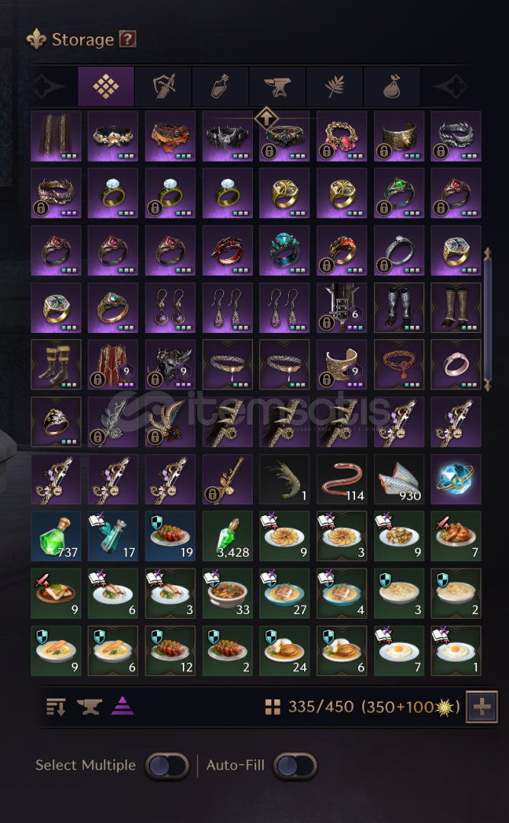
Task: Select the all-items grid category tab
Action: point(106,86)
